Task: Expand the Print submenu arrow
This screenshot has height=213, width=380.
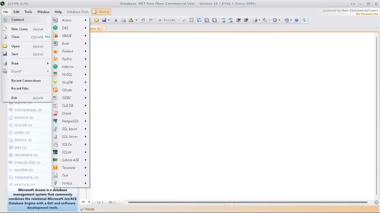Action: click(48, 63)
